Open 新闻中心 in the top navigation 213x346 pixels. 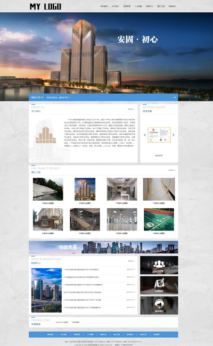150,6
